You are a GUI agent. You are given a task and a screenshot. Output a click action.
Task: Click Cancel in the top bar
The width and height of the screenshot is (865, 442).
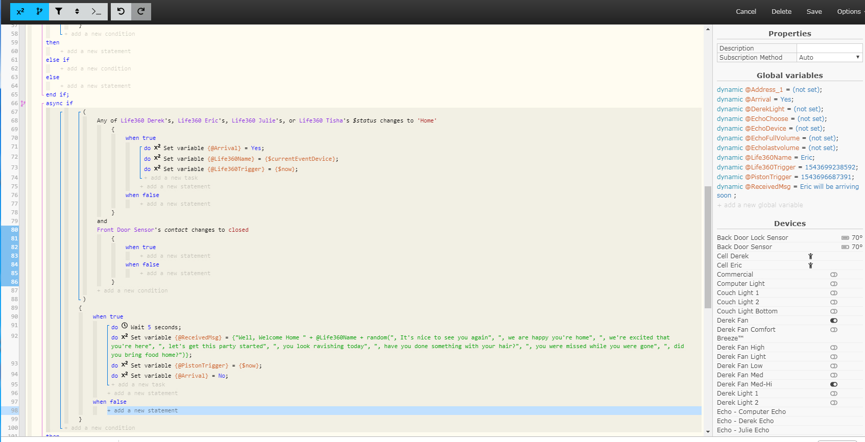click(x=746, y=11)
